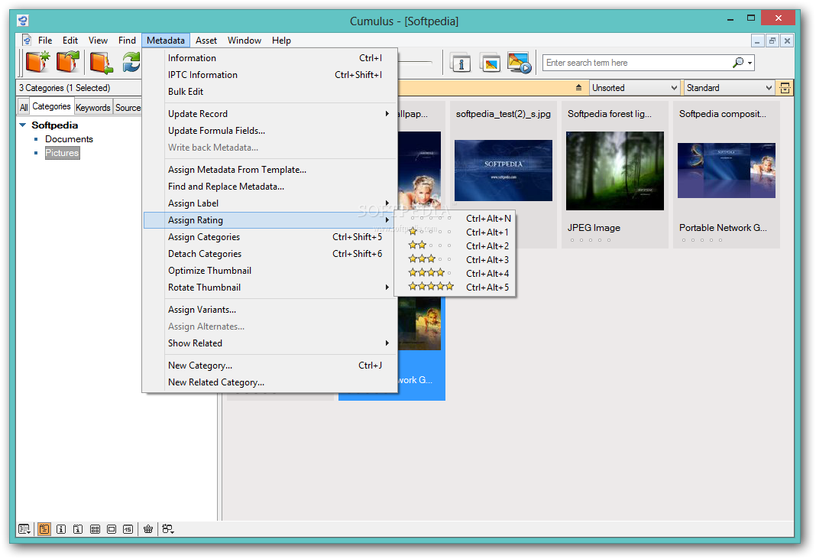Switch to information view icon in status bar
816x559 pixels.
(x=61, y=529)
